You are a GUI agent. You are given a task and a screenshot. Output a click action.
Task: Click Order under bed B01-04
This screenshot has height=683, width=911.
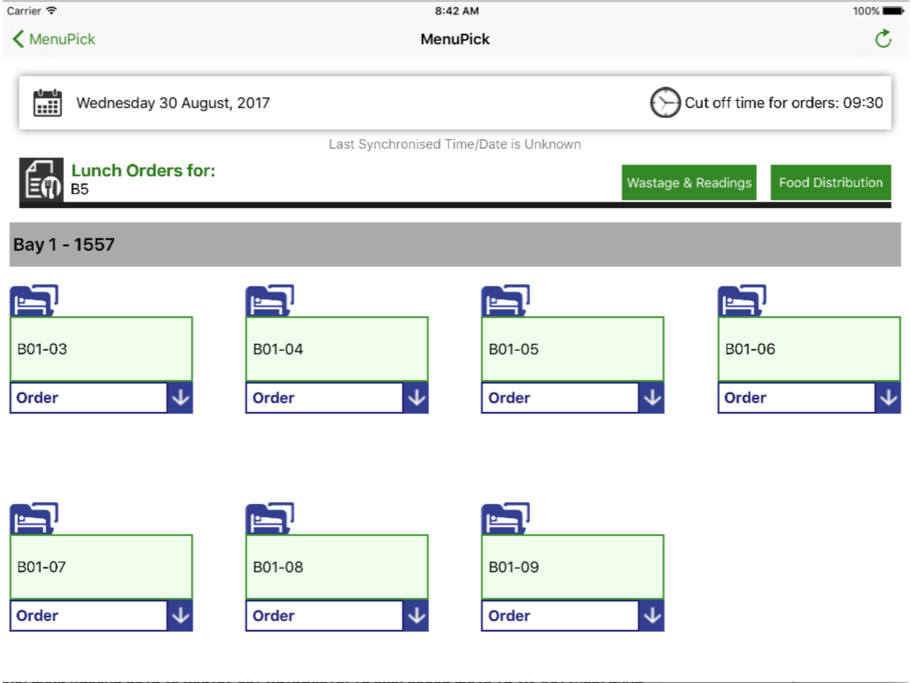point(324,398)
